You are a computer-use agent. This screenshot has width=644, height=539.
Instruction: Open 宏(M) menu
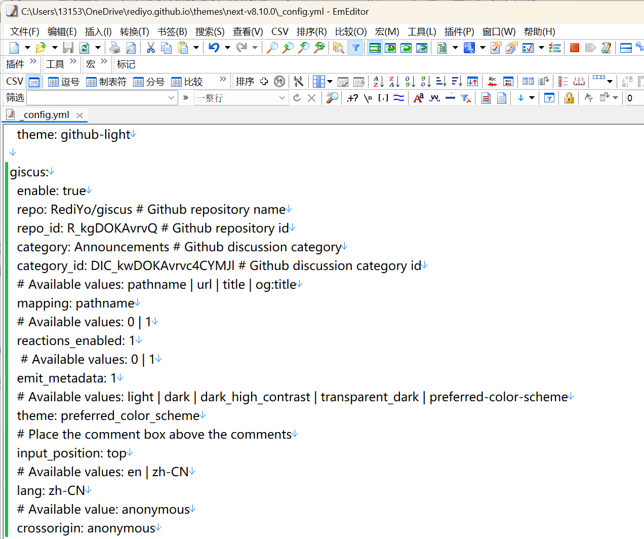[x=387, y=31]
